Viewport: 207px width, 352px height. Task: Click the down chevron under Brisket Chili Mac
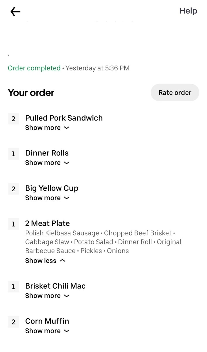click(67, 296)
